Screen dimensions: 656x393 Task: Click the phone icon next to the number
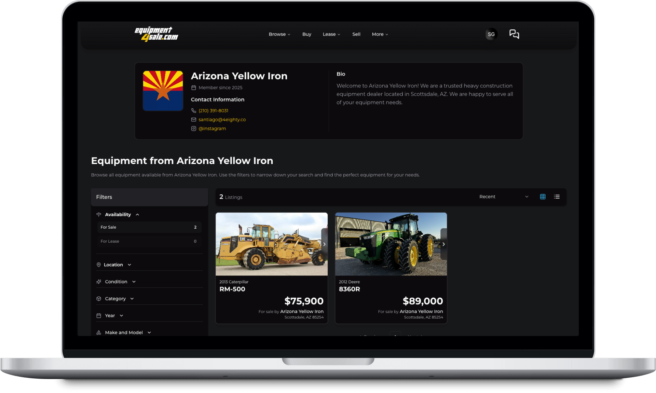pyautogui.click(x=194, y=110)
